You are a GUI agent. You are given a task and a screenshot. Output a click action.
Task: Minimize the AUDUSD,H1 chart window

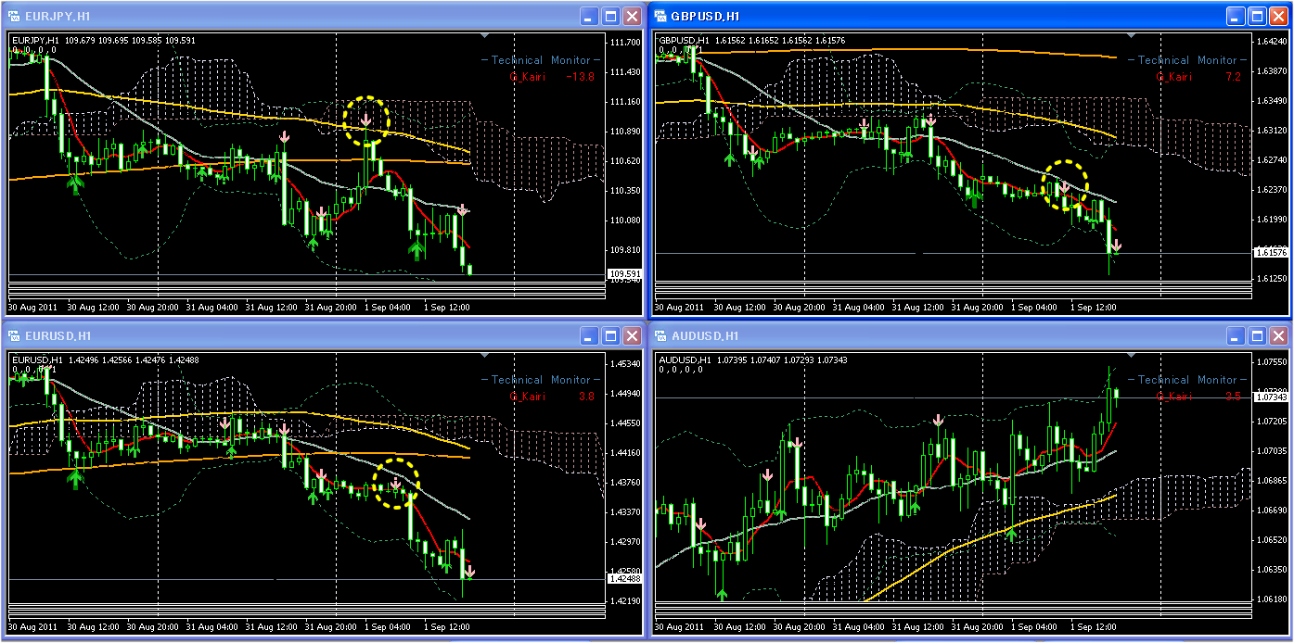click(x=1236, y=335)
